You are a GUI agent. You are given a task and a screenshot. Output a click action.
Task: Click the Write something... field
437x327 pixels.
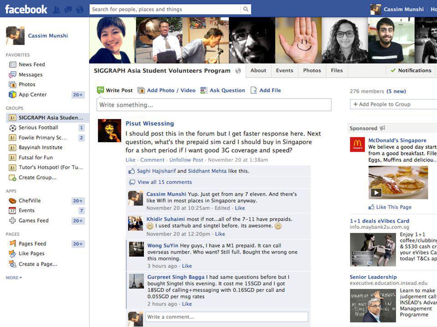214,105
